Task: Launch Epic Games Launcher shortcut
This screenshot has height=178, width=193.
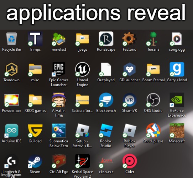Action: pos(59,69)
